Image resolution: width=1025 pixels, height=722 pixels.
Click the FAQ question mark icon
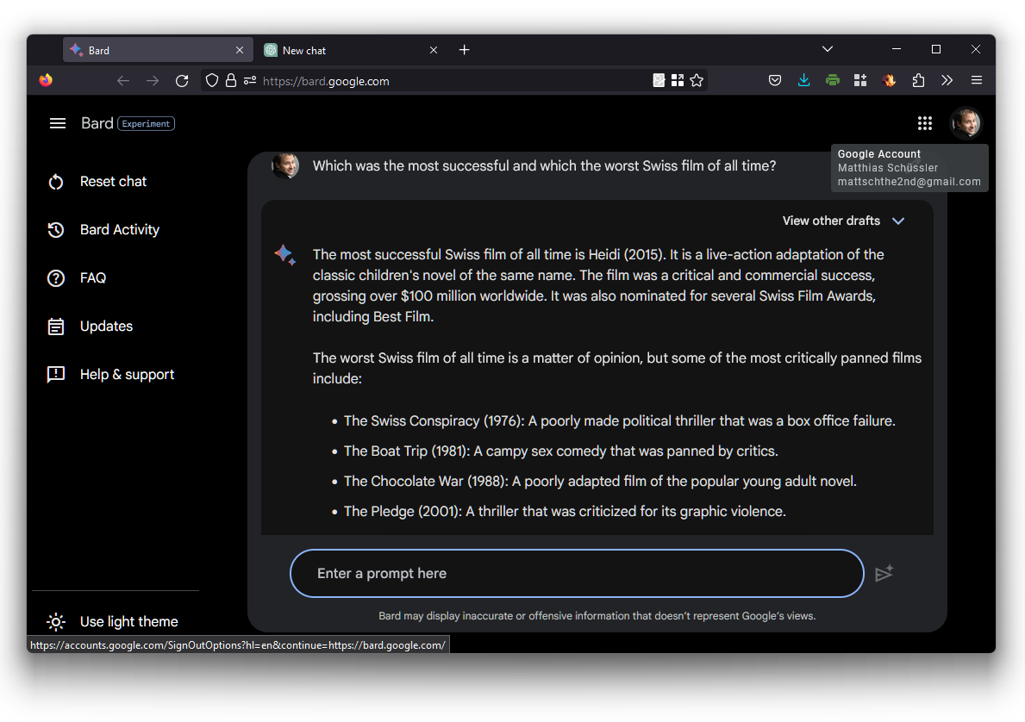[x=56, y=278]
